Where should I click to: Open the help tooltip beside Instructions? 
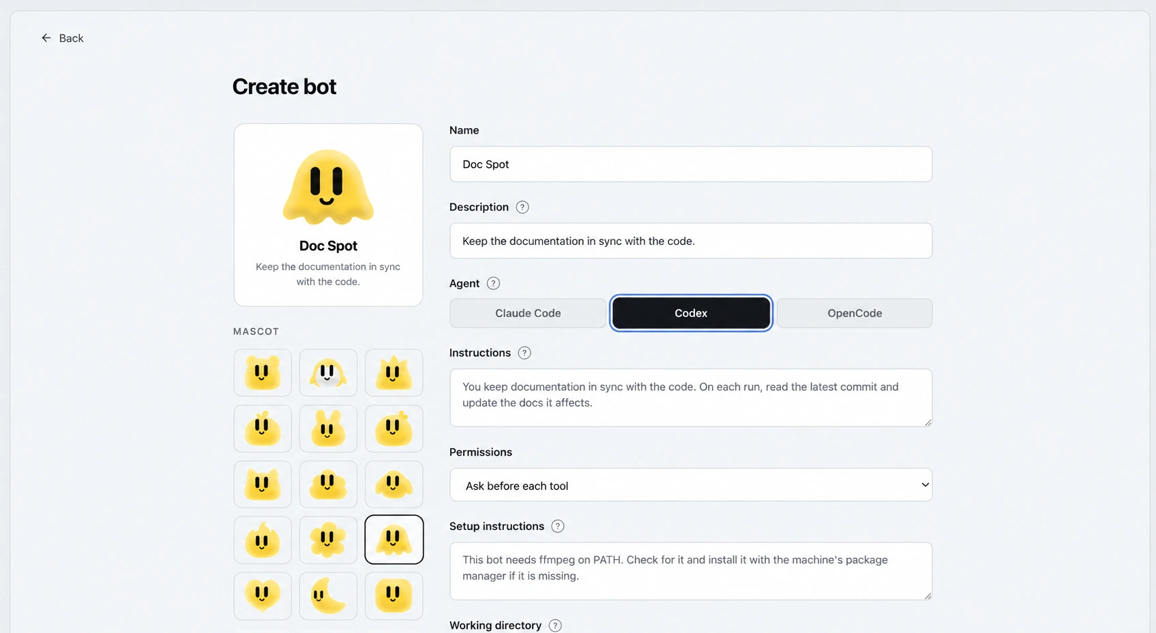point(524,353)
